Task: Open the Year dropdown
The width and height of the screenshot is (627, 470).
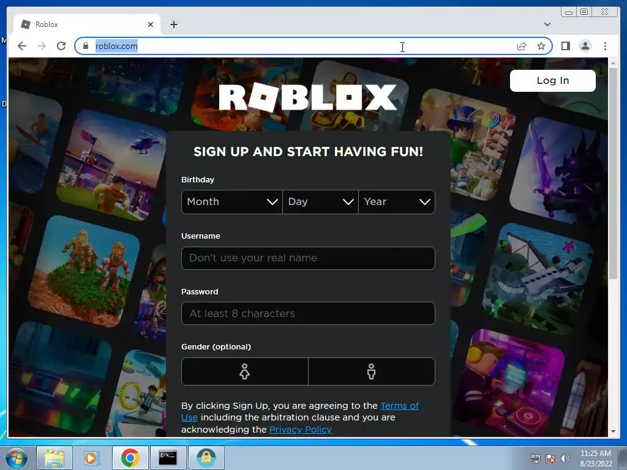Action: (397, 202)
